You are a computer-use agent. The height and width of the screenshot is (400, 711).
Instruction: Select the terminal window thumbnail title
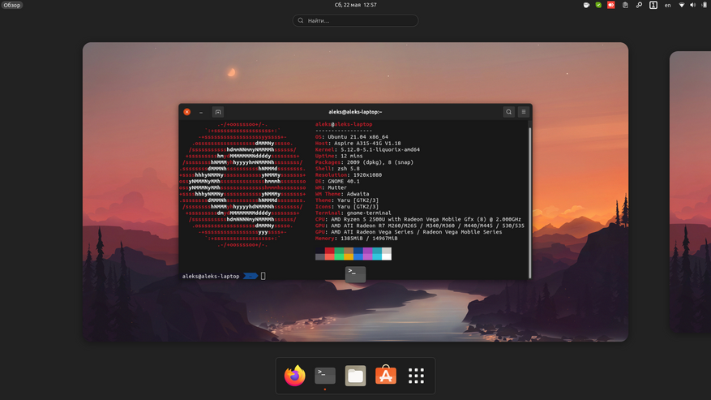click(x=355, y=112)
